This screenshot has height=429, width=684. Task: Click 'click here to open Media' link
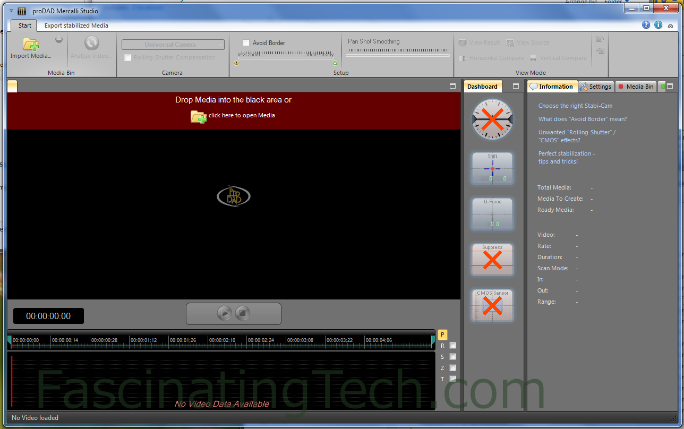tap(242, 115)
